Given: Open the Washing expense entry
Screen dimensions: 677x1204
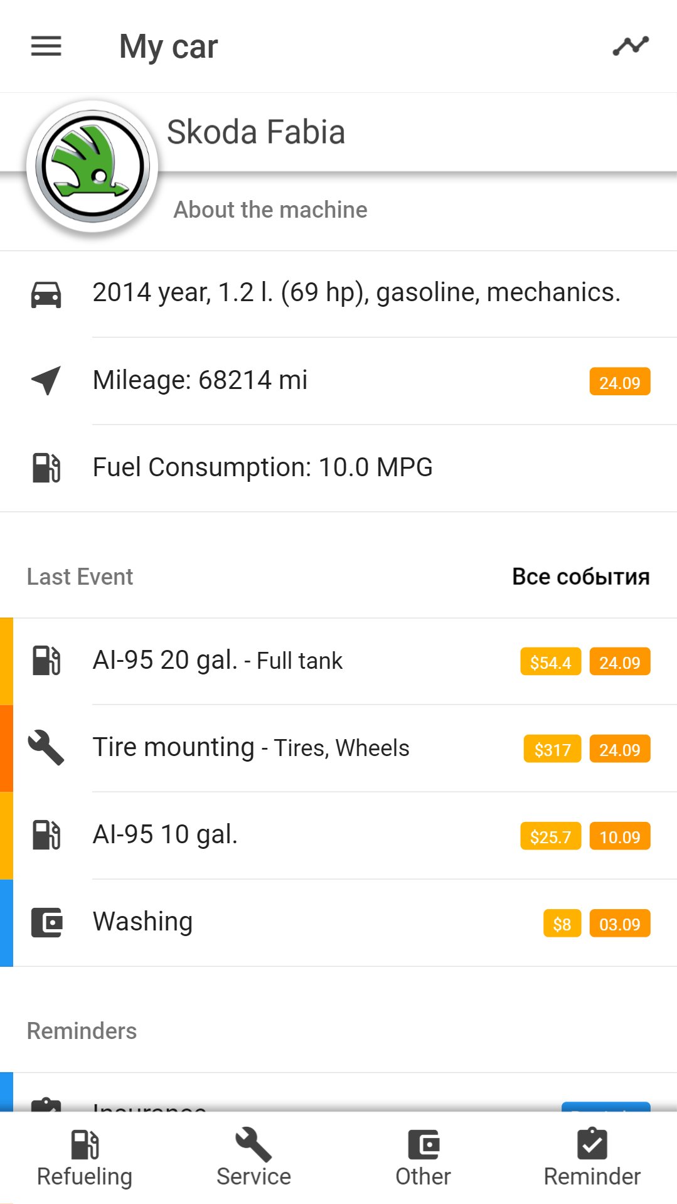Looking at the screenshot, I should [142, 922].
